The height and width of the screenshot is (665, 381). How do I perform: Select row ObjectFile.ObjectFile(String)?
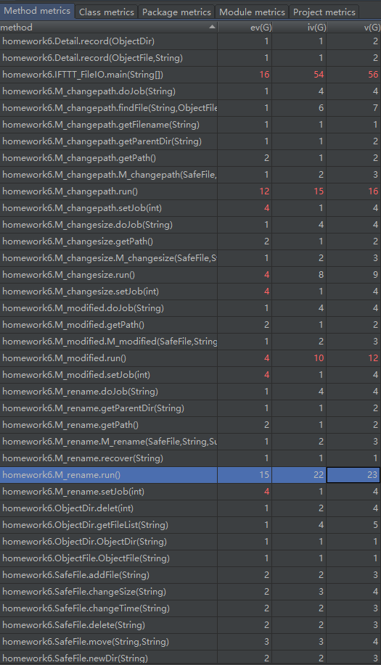click(190, 558)
